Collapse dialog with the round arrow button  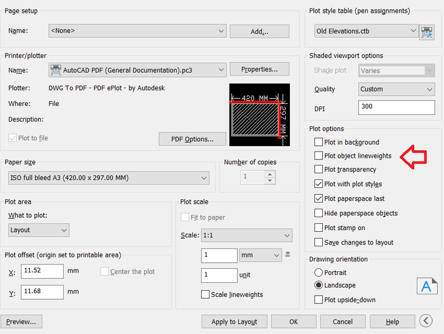pos(426,321)
